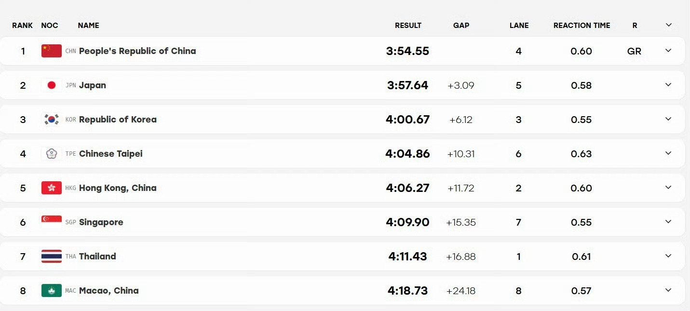Viewport: 690px width, 311px height.
Task: Expand Republic of Korea row chevron
Action: pyautogui.click(x=668, y=119)
